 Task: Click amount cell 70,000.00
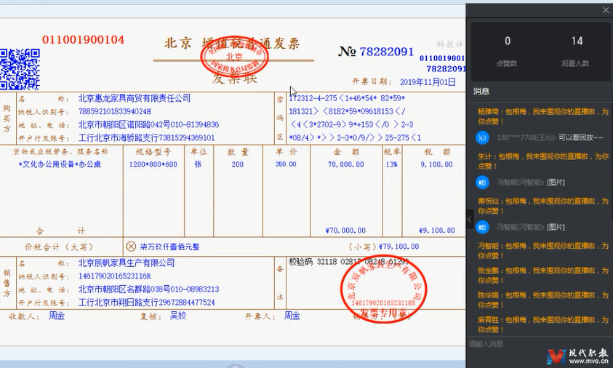[x=346, y=164]
